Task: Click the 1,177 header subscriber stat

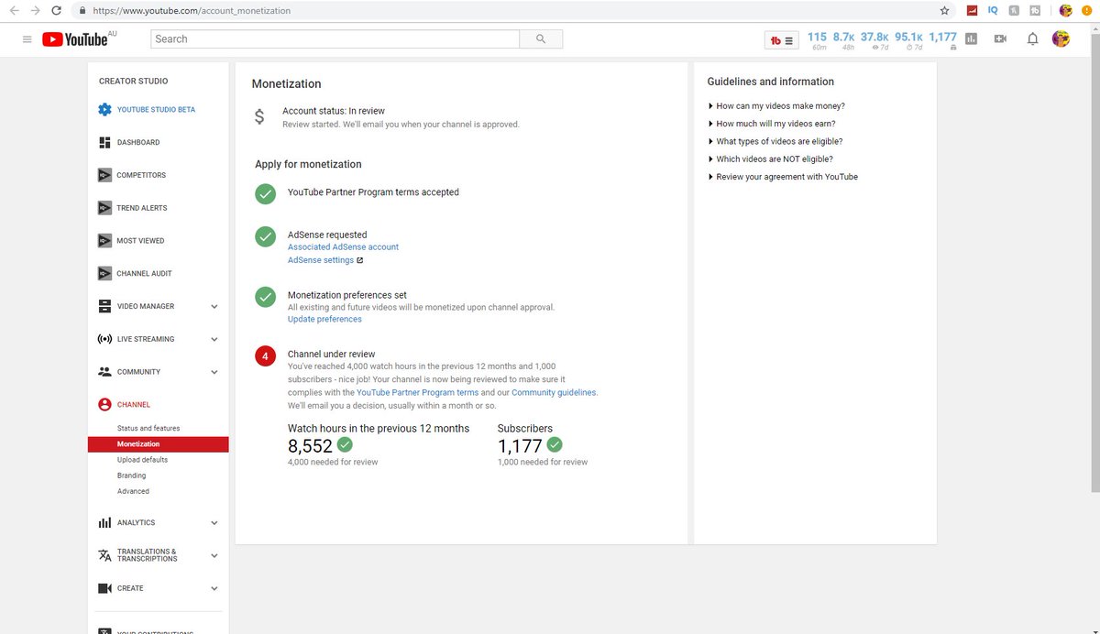Action: [942, 40]
